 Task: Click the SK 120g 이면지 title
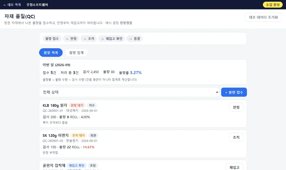56,135
